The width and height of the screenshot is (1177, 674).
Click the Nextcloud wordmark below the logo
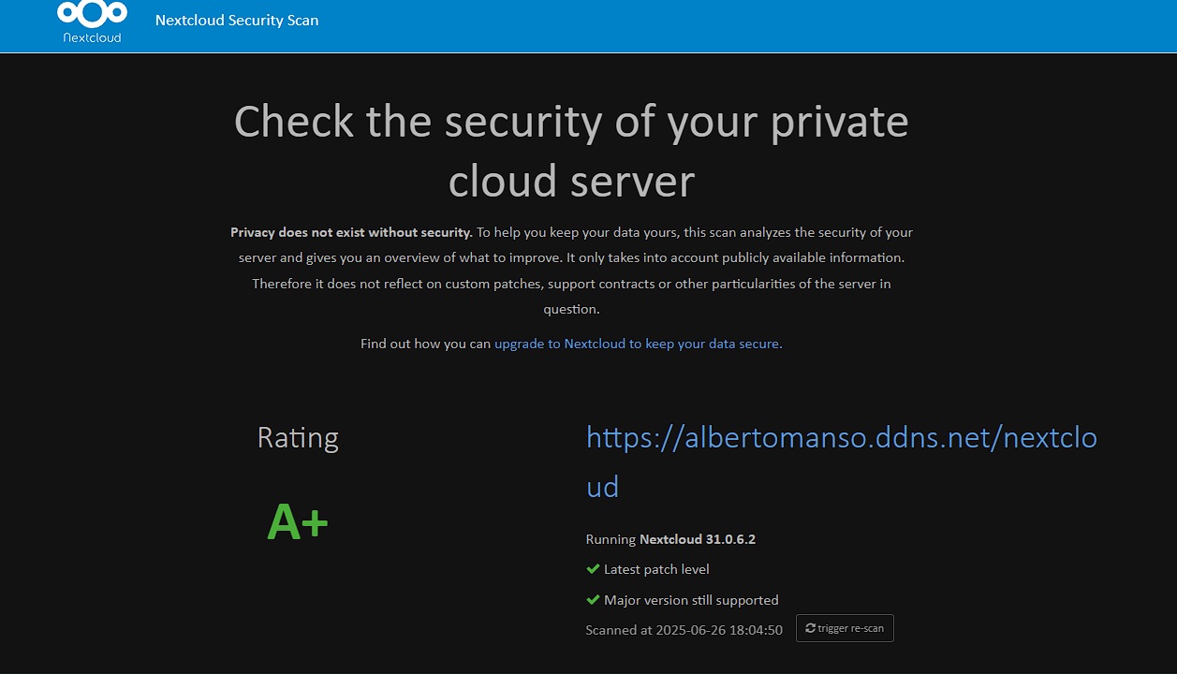[92, 37]
